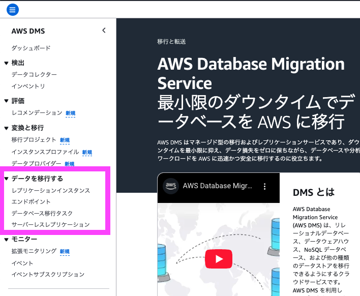Play the AWS Database Migration video

tap(218, 259)
